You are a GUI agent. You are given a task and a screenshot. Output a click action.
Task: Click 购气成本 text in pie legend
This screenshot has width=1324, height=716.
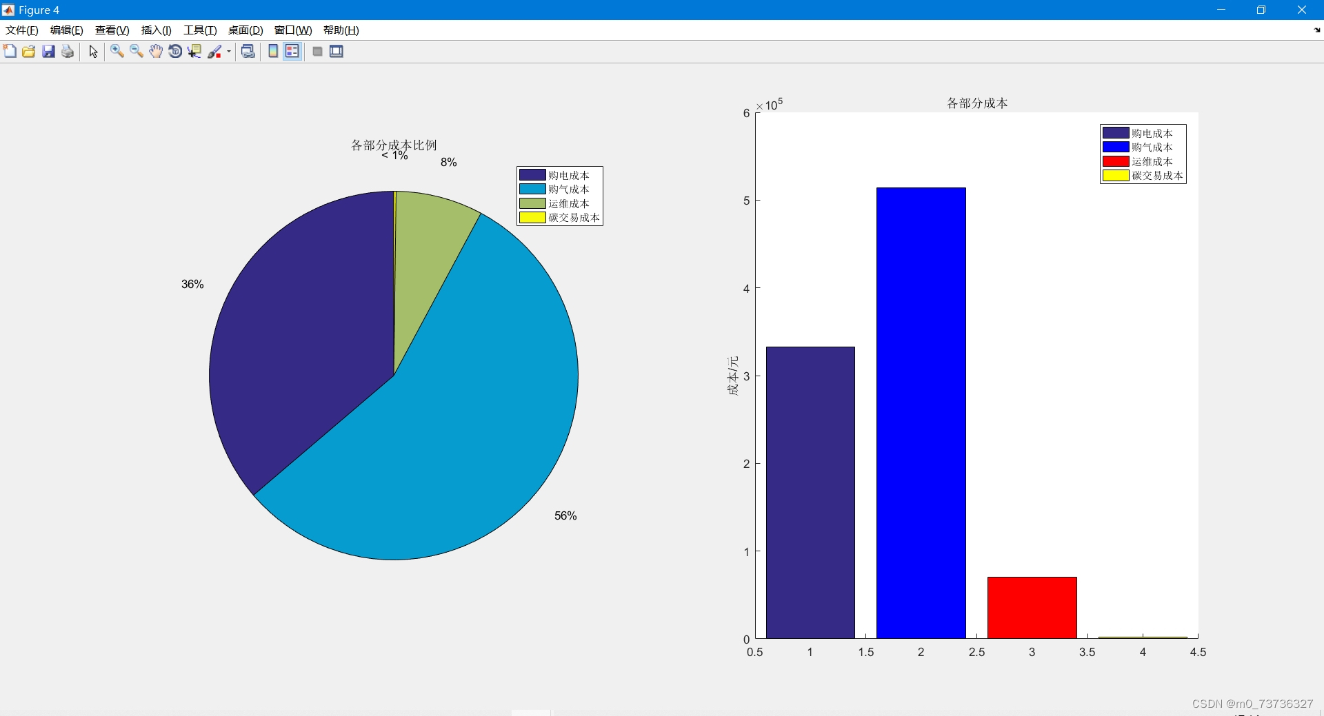pos(569,189)
